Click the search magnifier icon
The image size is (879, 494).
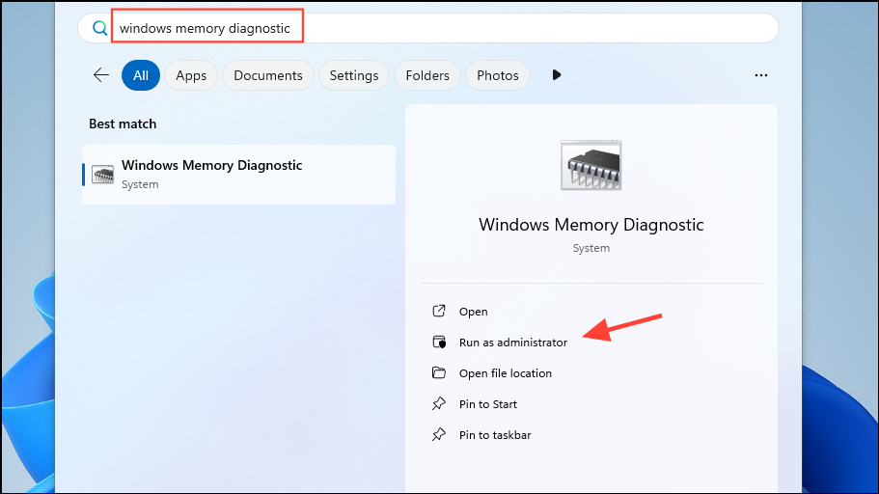point(99,28)
